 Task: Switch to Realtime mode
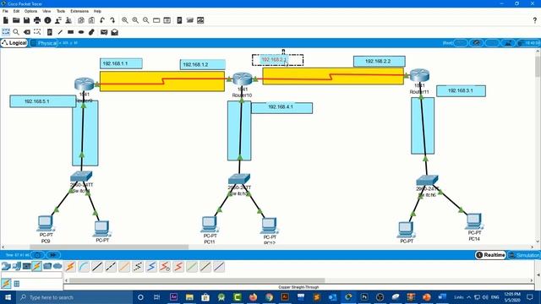[x=490, y=255]
